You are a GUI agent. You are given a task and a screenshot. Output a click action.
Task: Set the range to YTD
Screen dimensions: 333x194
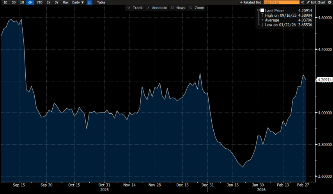tap(39, 2)
